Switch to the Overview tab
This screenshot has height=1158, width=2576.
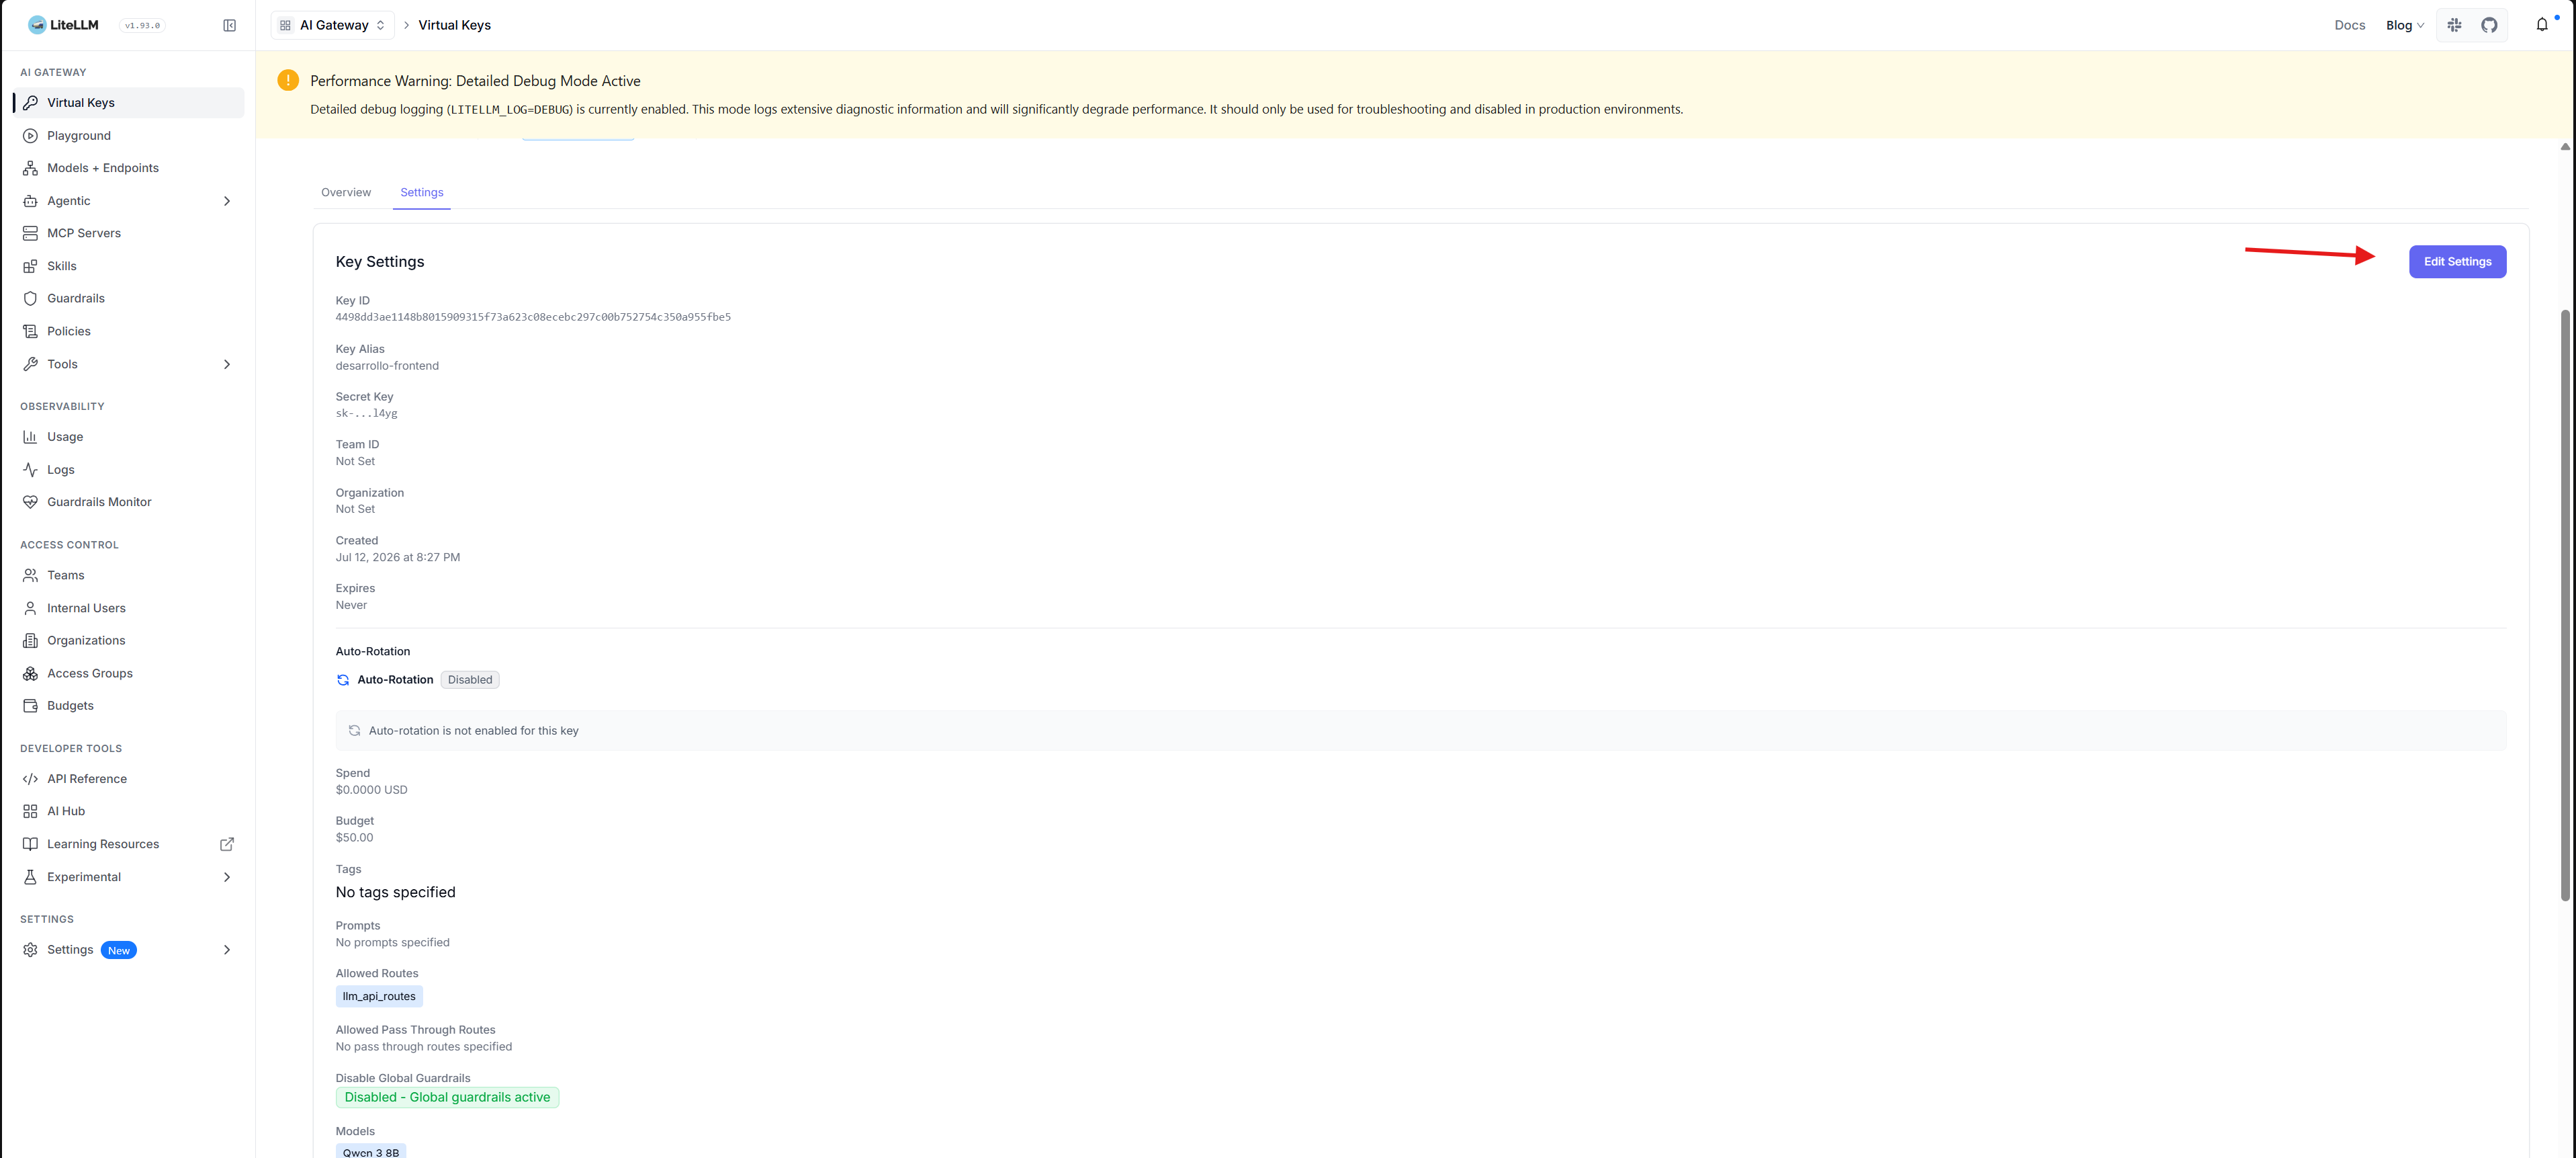tap(346, 192)
